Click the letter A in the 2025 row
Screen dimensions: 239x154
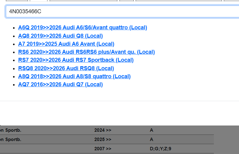pos(151,139)
